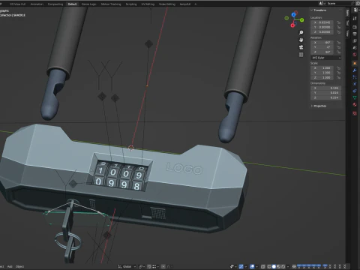Toggle viewport gizmos button
Viewport: 360px width, 270px height.
241,266
